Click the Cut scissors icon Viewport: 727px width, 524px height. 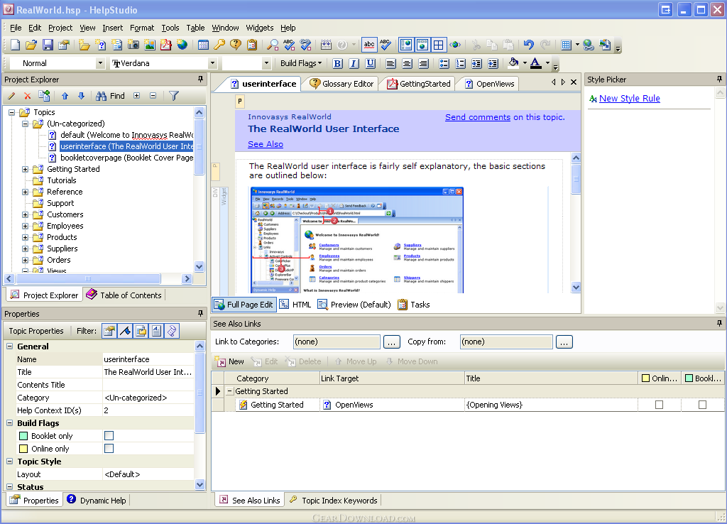coord(476,45)
